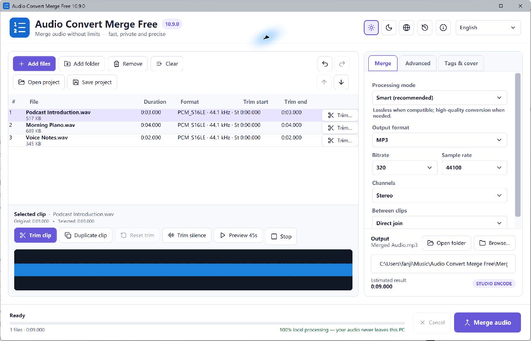Switch to light theme sun icon

point(371,28)
